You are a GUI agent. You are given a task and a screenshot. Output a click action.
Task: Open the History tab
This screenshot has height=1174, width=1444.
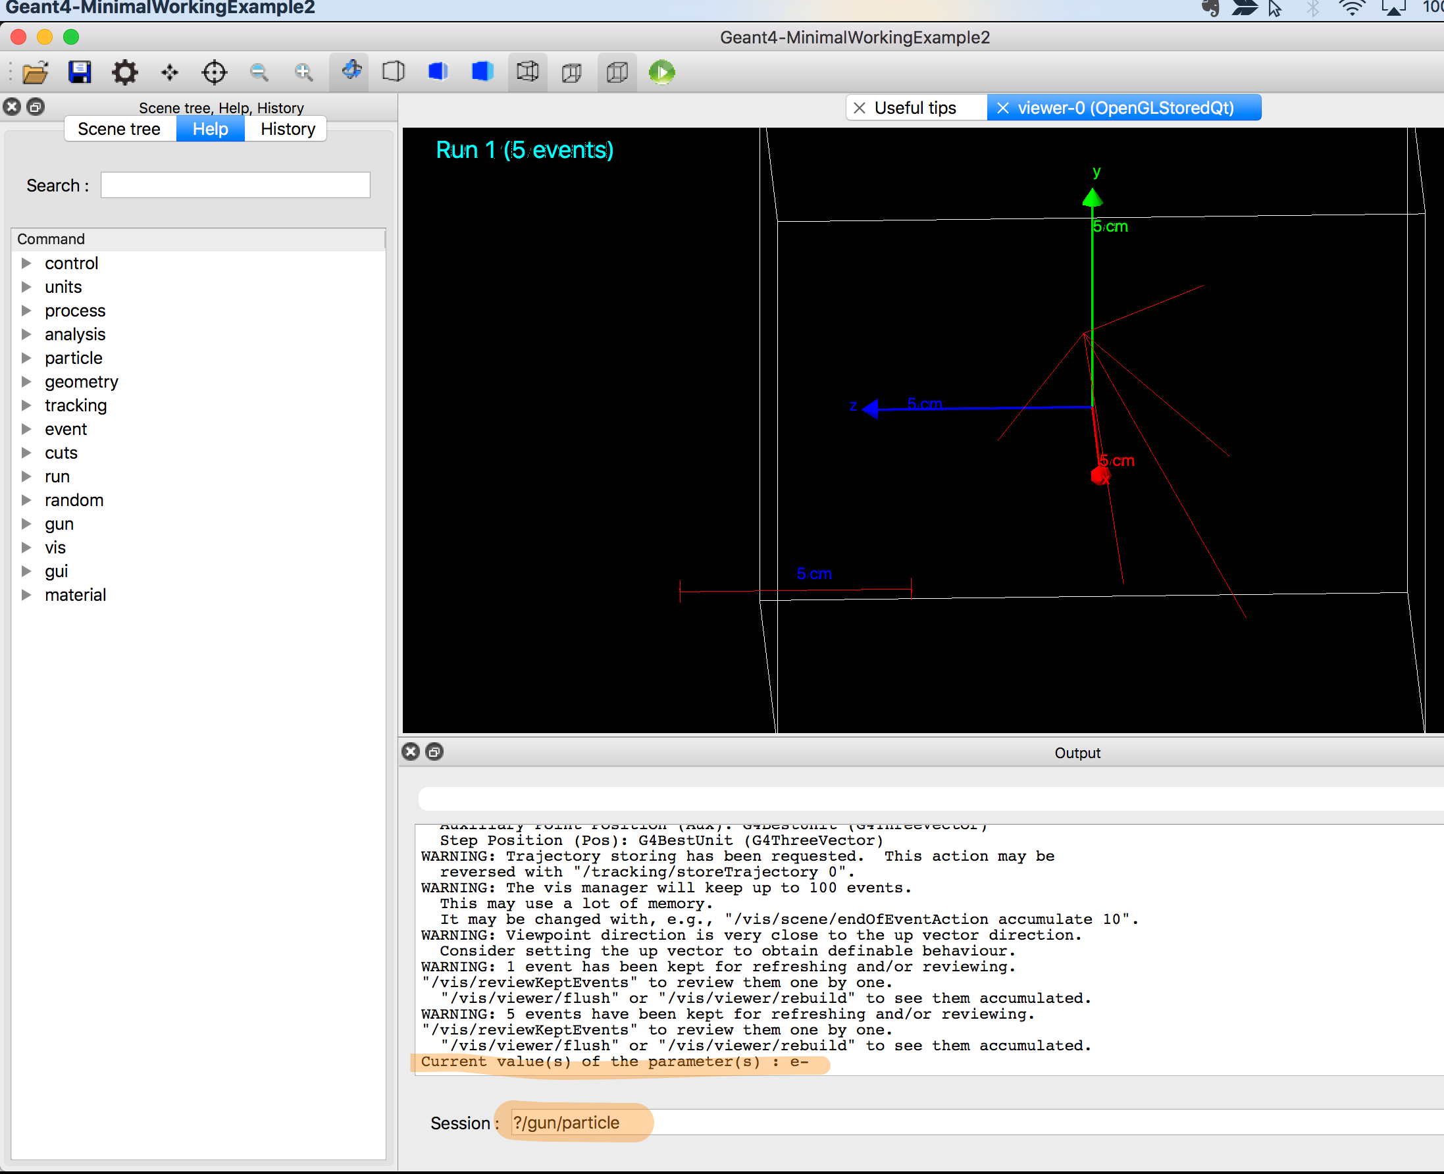[x=287, y=128]
